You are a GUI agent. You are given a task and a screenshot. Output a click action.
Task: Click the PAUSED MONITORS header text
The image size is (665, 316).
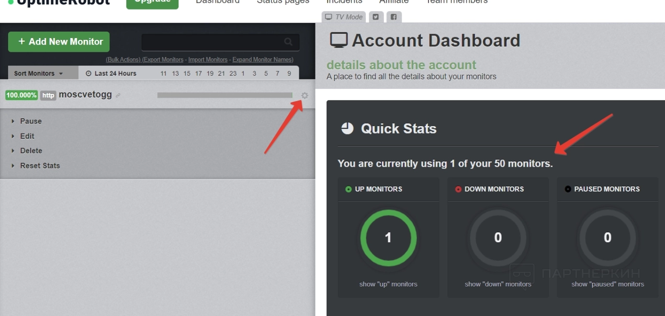point(607,189)
